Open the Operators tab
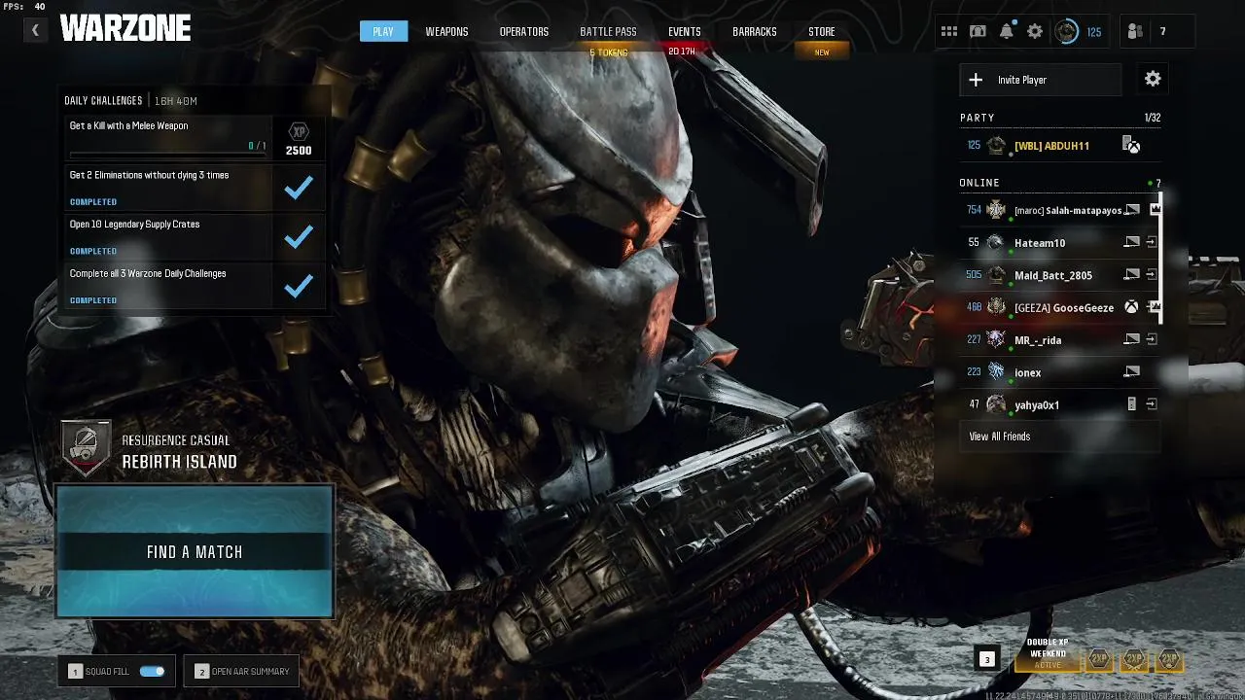 524,32
